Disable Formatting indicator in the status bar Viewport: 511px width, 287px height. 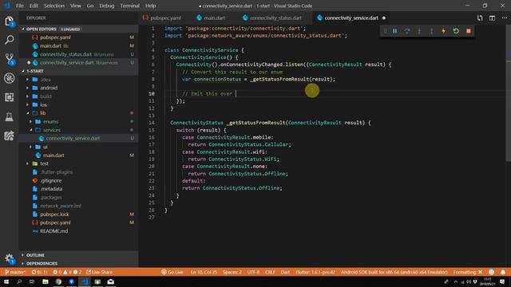coord(468,272)
